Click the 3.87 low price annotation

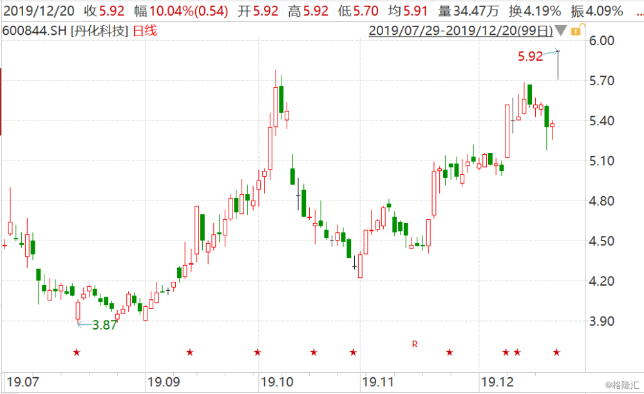[104, 325]
